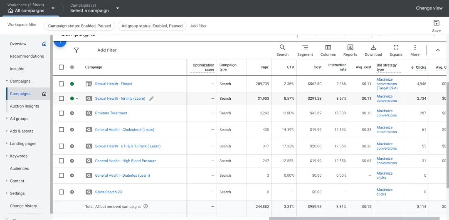Open the All campaigns workspace dropdown
The image size is (449, 220).
tap(53, 8)
